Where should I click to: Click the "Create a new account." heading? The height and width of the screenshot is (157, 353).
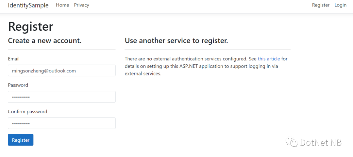tap(44, 41)
